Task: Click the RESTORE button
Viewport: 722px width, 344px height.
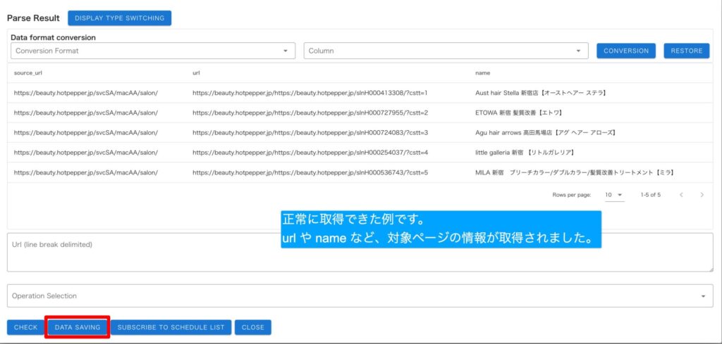Action: pos(686,51)
